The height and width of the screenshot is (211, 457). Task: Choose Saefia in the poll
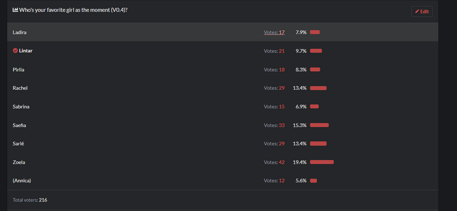click(223, 125)
